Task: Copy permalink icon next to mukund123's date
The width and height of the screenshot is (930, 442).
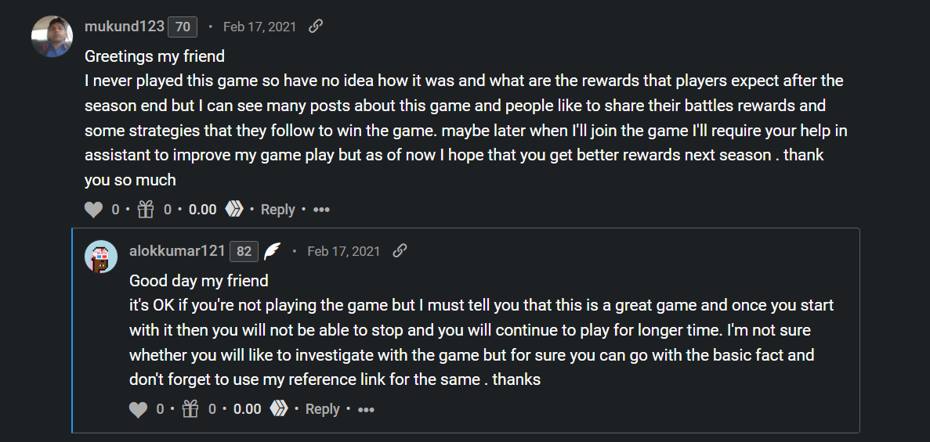Action: [316, 27]
